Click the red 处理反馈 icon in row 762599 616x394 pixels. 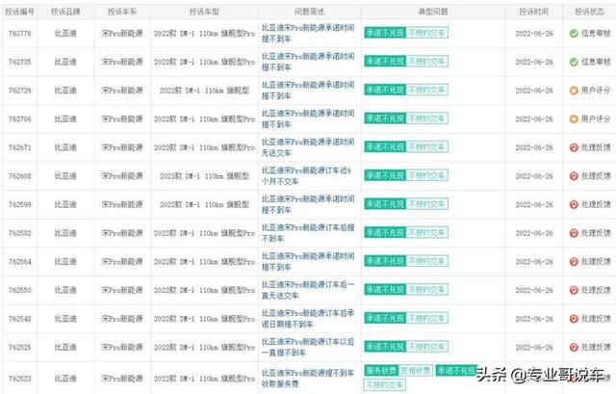click(x=574, y=204)
